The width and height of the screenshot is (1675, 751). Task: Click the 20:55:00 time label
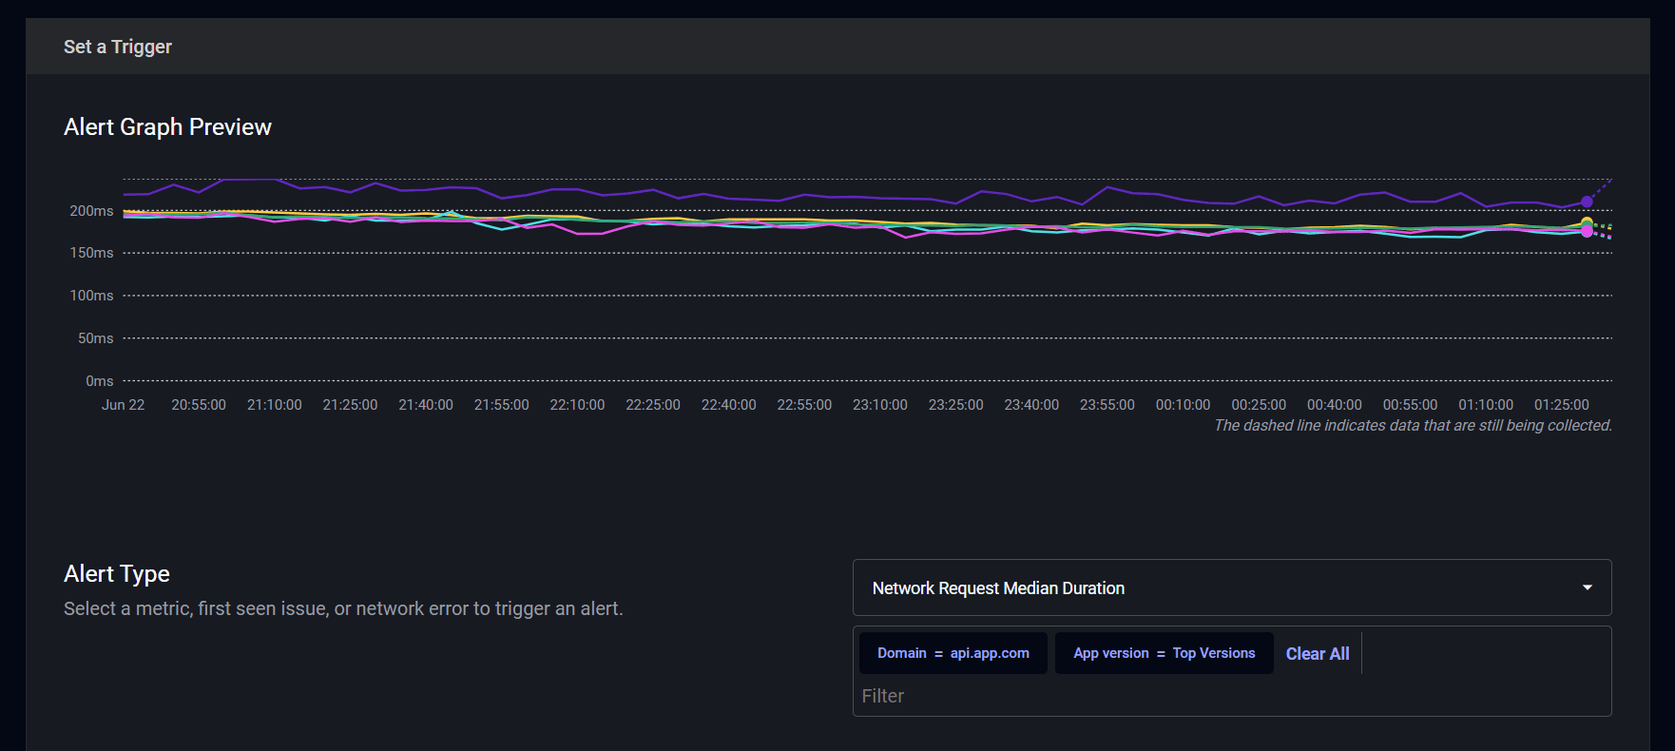pos(199,405)
